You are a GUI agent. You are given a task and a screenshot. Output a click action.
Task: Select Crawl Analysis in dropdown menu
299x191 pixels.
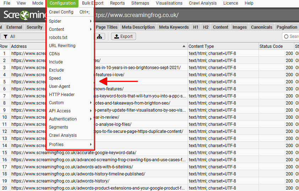tap(70, 135)
